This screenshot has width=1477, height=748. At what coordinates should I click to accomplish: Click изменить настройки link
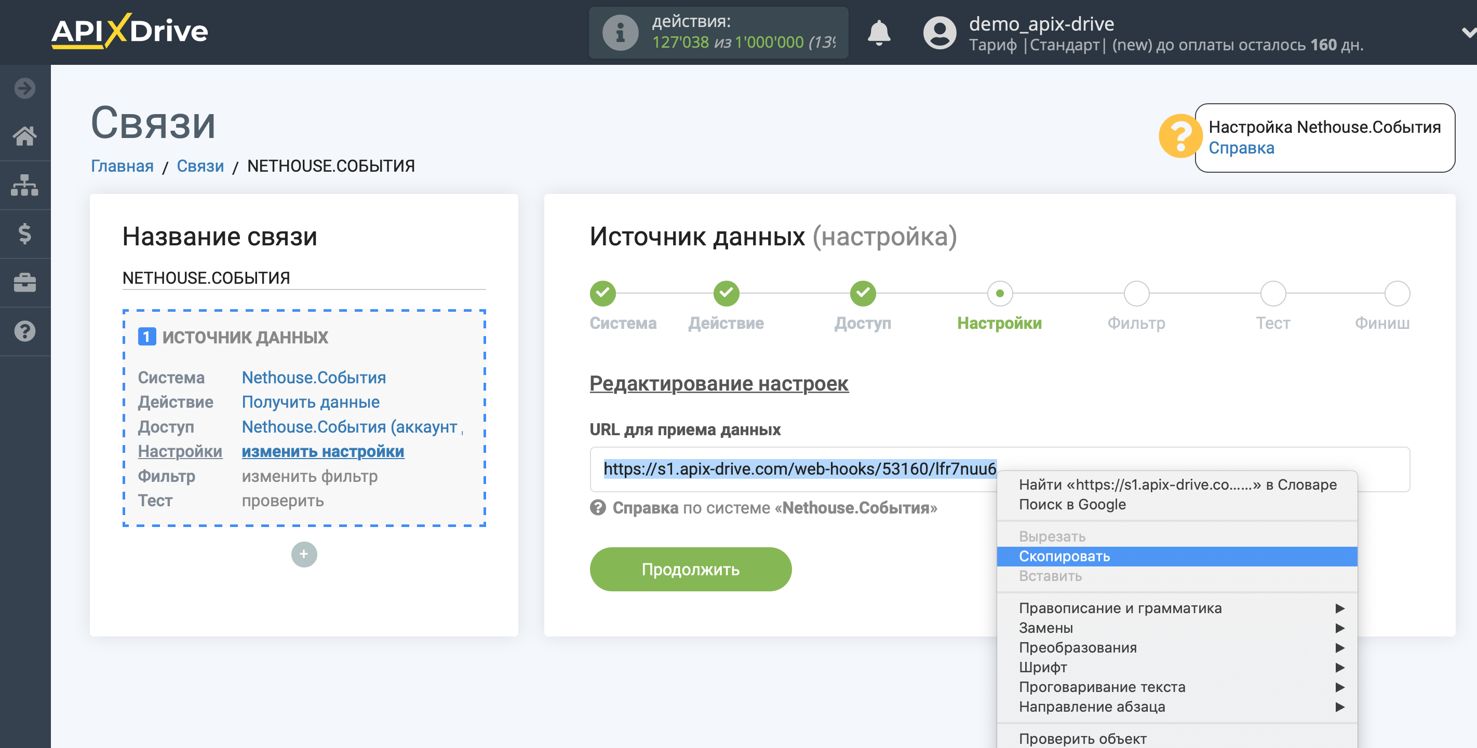point(323,451)
